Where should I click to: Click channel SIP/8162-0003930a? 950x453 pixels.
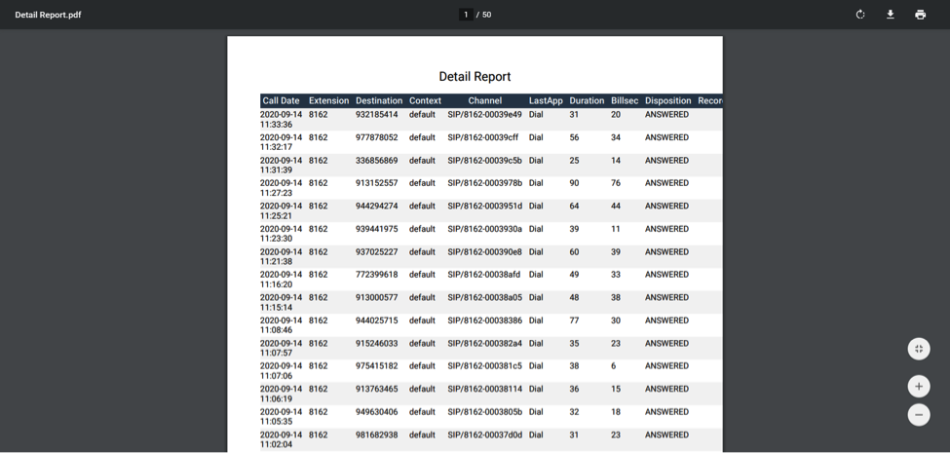coord(484,229)
